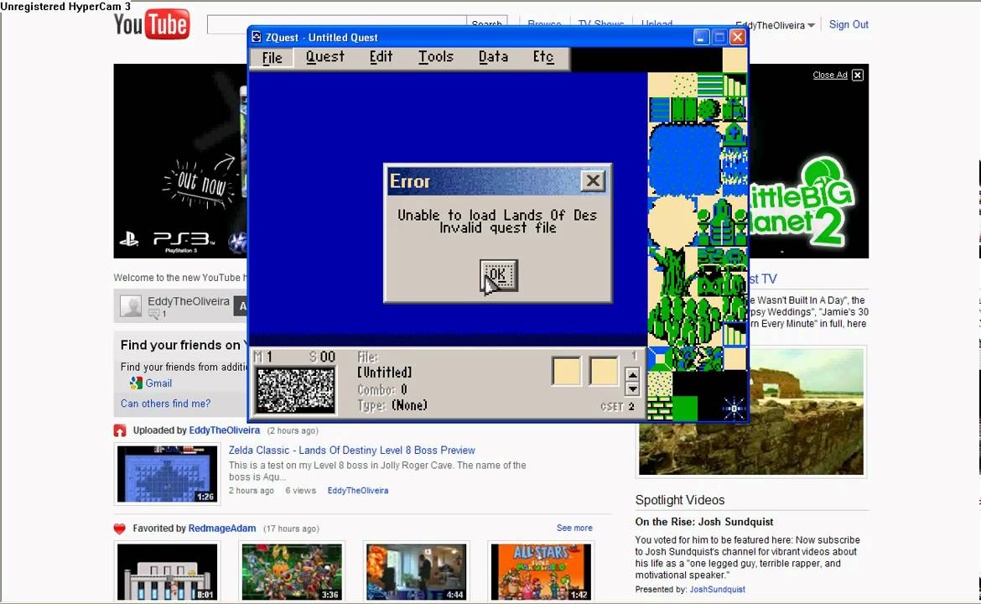Viewport: 981px width, 604px height.
Task: Click See more in favorited section
Action: point(574,528)
